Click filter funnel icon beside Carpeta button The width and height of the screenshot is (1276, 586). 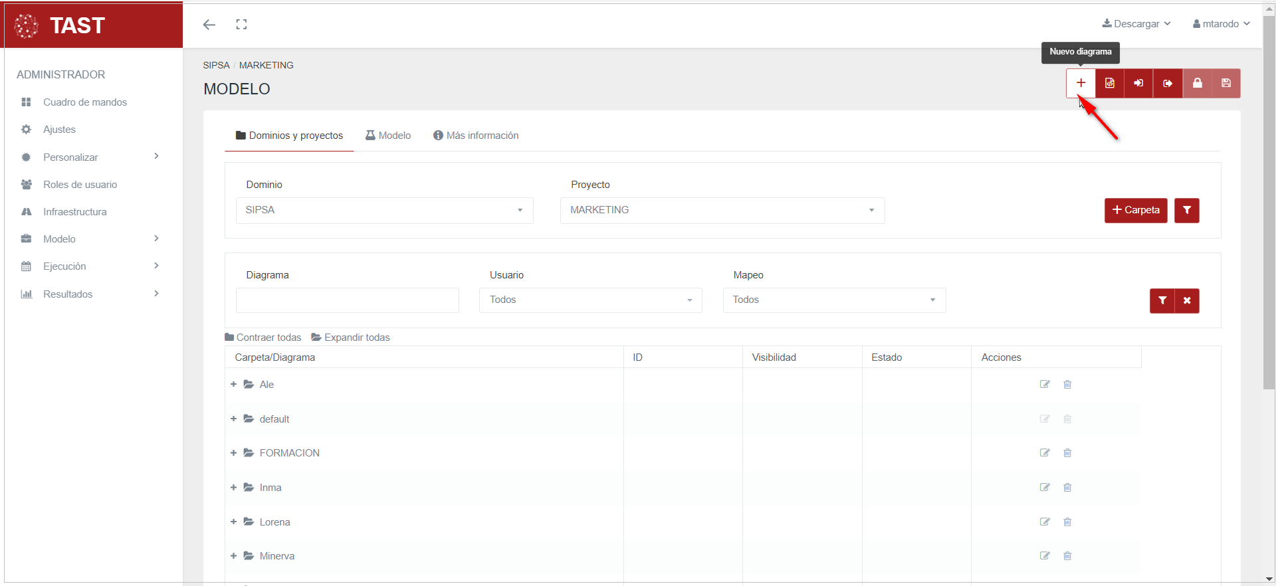click(1186, 210)
